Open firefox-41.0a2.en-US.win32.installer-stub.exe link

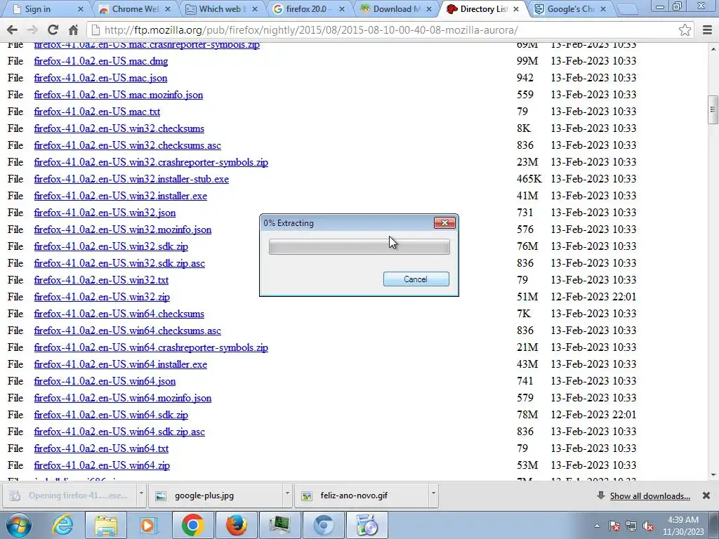pyautogui.click(x=131, y=179)
